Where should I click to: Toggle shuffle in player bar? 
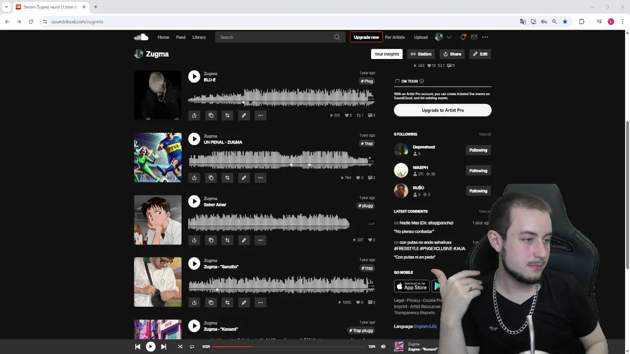pyautogui.click(x=180, y=347)
